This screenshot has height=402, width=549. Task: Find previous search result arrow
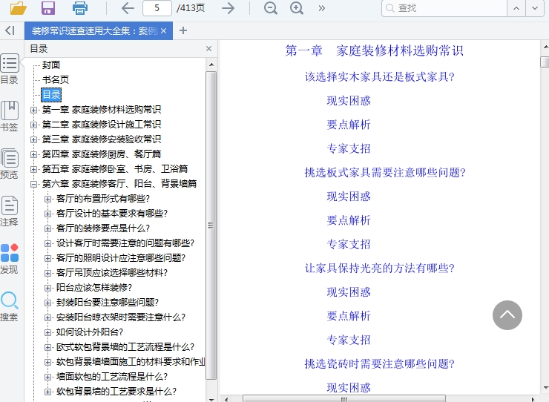(x=516, y=8)
